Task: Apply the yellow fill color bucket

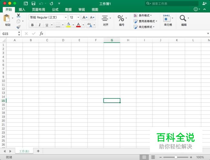Action: click(69, 25)
